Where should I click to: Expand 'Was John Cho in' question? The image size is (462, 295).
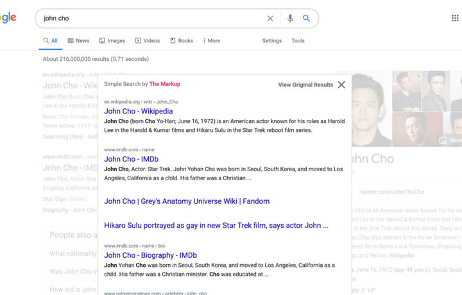pos(73,271)
